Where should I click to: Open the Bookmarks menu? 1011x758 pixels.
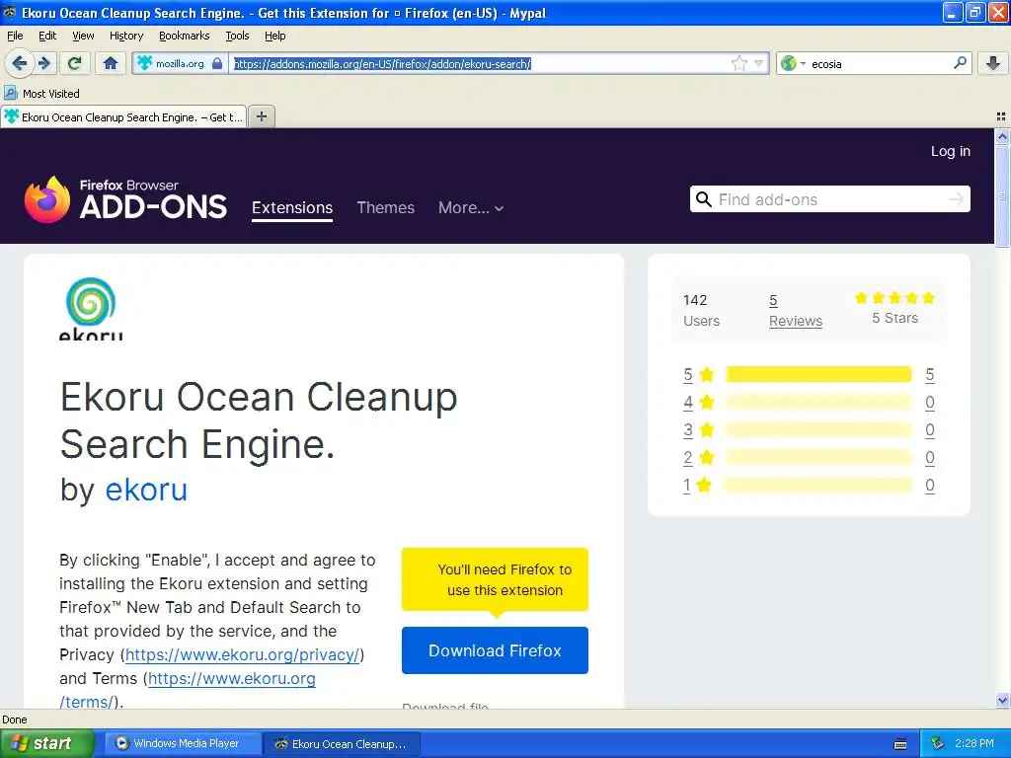pos(185,36)
